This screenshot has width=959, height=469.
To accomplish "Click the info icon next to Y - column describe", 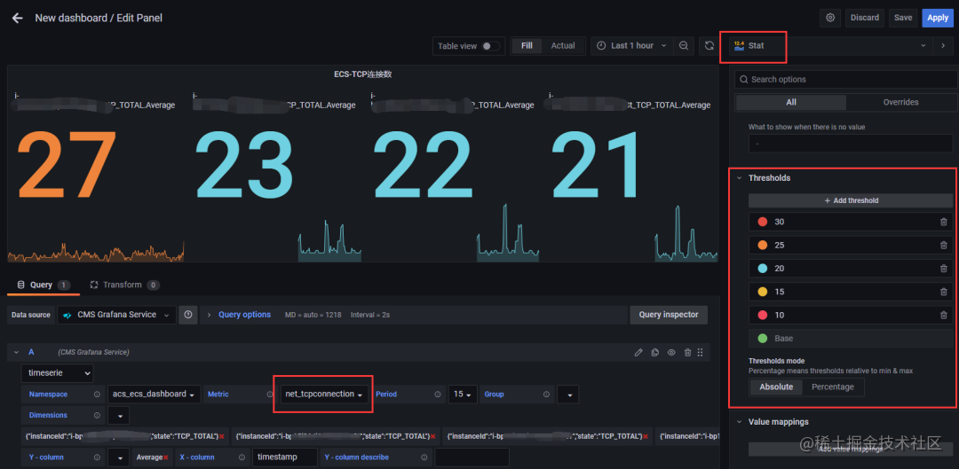I will coord(422,457).
